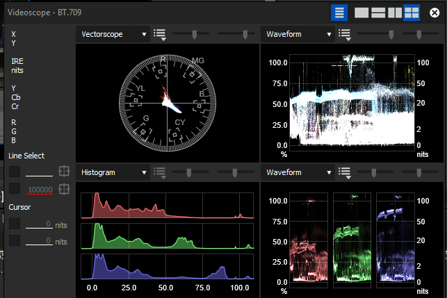The height and width of the screenshot is (298, 447).
Task: Switch to single scope layout
Action: (361, 12)
